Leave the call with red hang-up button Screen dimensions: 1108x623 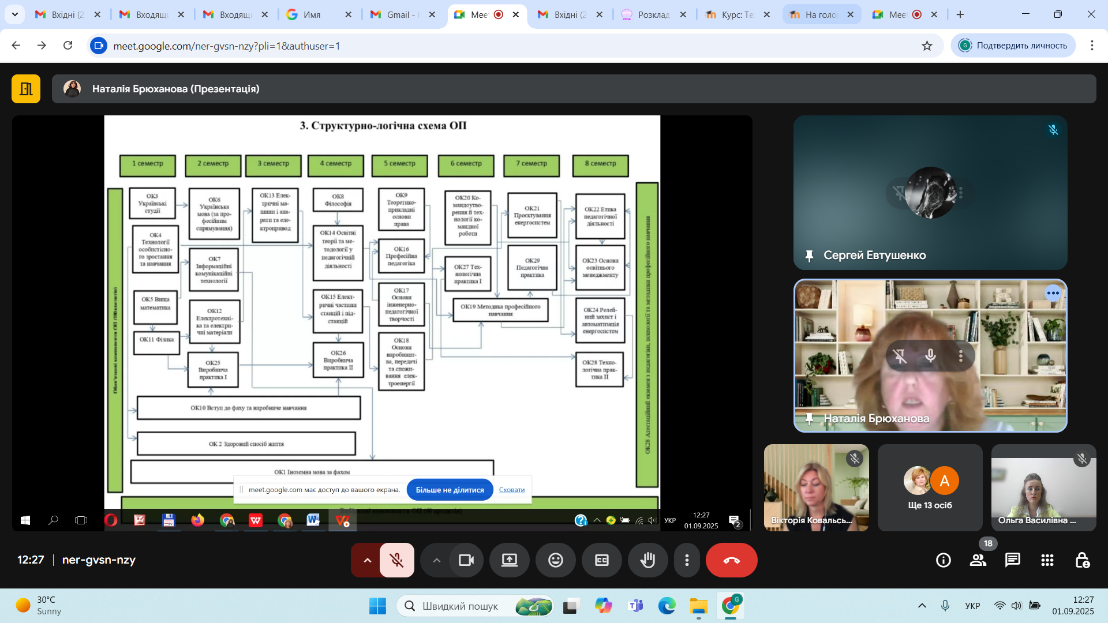[x=731, y=560]
